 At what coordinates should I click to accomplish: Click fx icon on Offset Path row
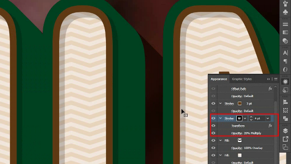(x=270, y=89)
